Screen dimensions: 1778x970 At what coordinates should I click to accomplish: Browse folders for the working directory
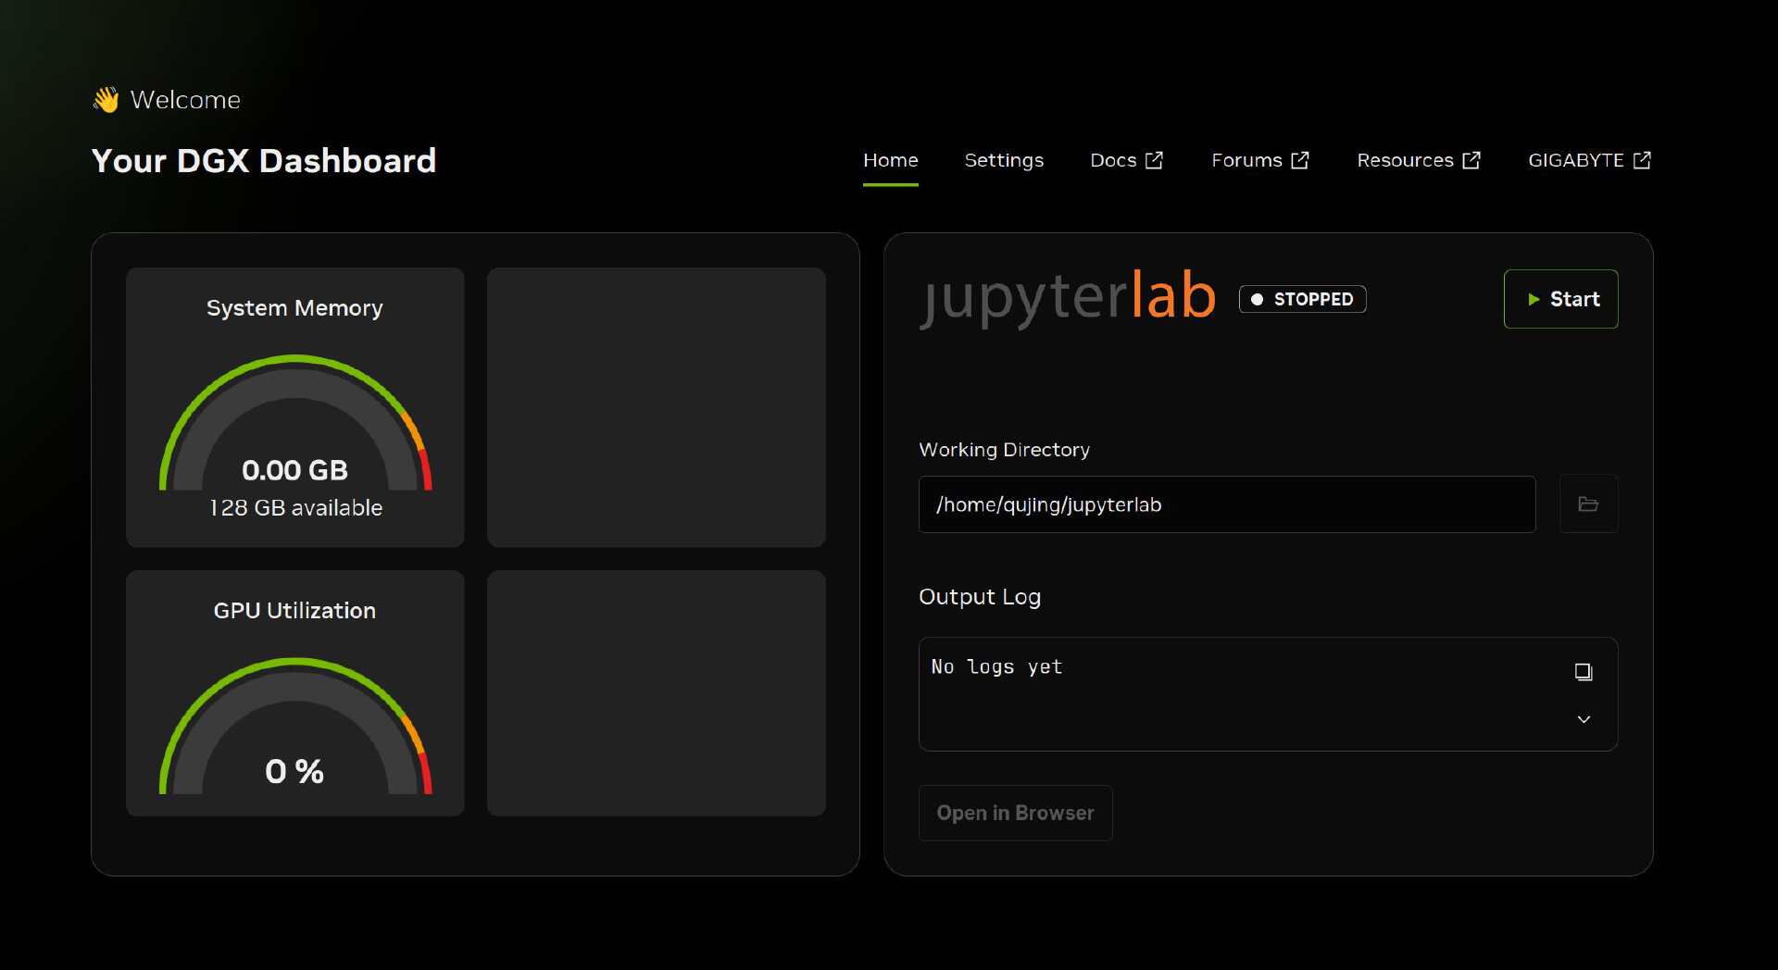(1588, 504)
